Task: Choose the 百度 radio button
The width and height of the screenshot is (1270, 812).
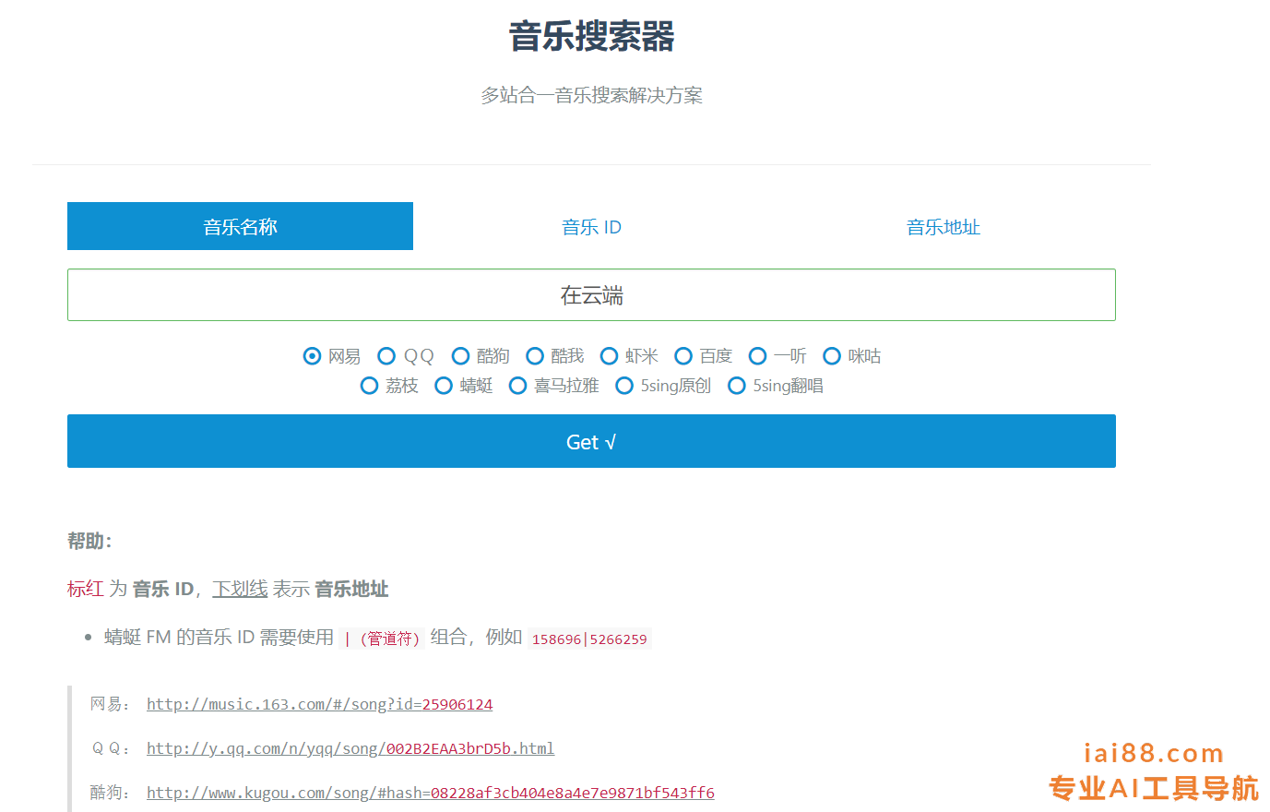Action: pyautogui.click(x=683, y=356)
